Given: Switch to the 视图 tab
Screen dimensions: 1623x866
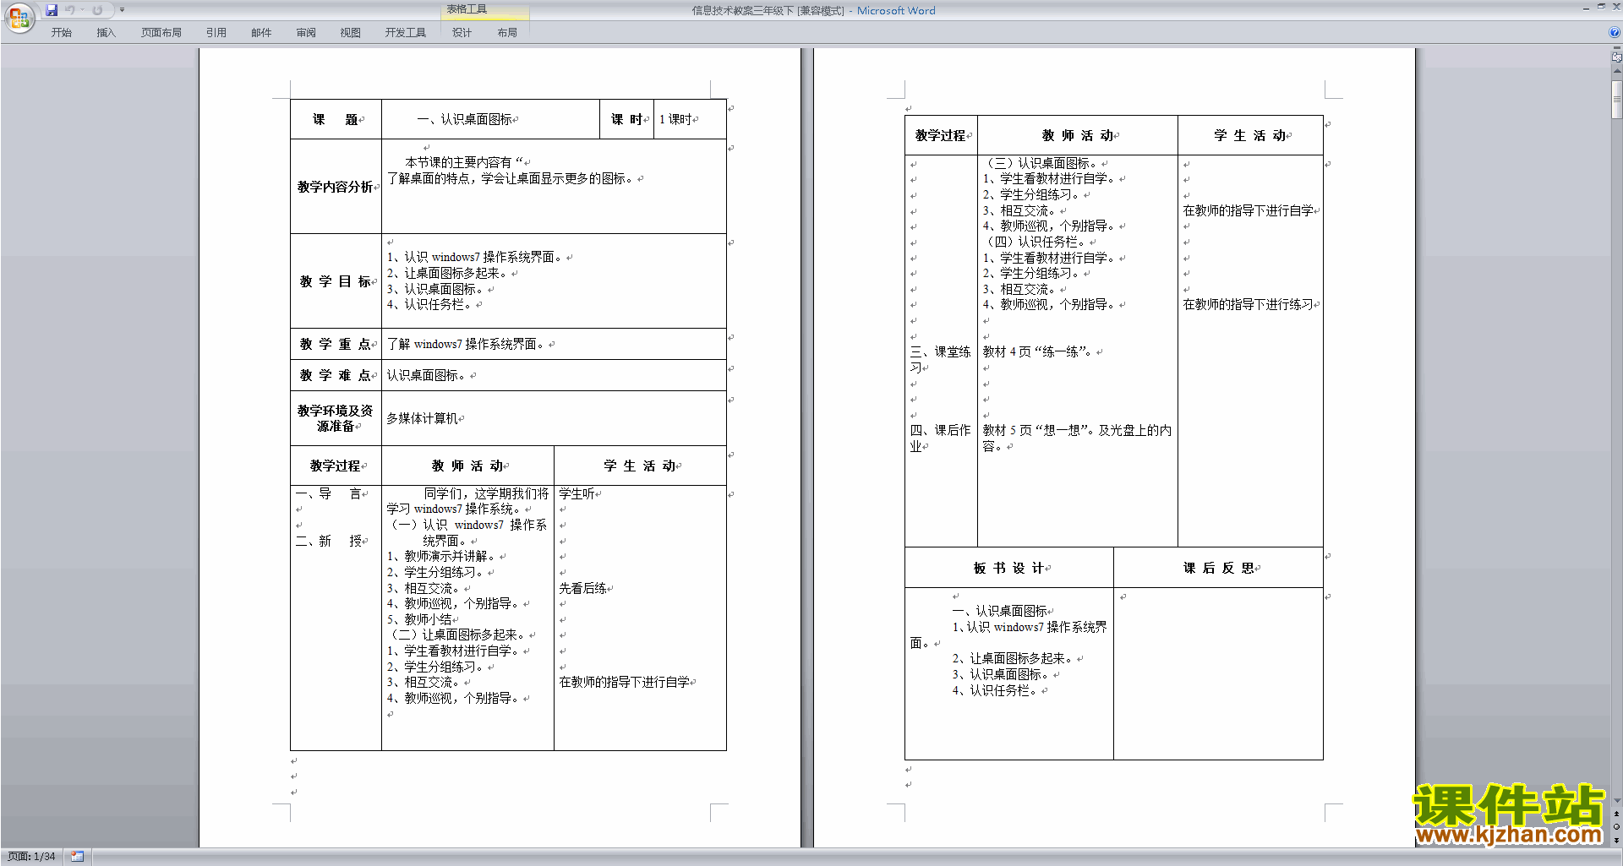Looking at the screenshot, I should click(351, 33).
